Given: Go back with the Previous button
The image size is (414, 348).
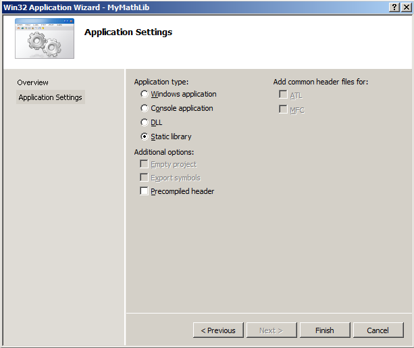Looking at the screenshot, I should coord(218,330).
